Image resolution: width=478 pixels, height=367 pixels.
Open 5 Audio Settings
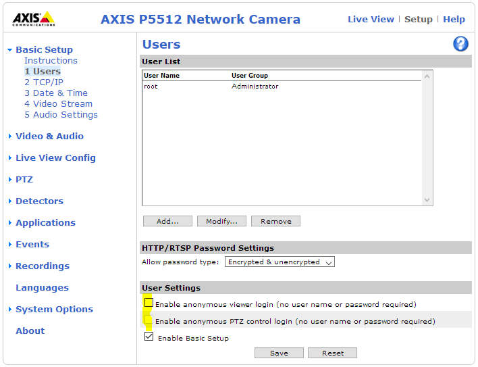[x=61, y=115]
